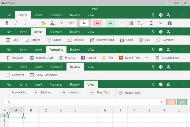
Task: Select column header K
Action: coord(164,110)
